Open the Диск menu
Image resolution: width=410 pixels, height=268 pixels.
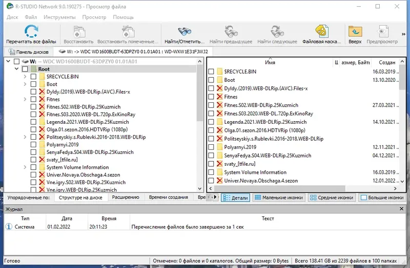[x=12, y=17]
